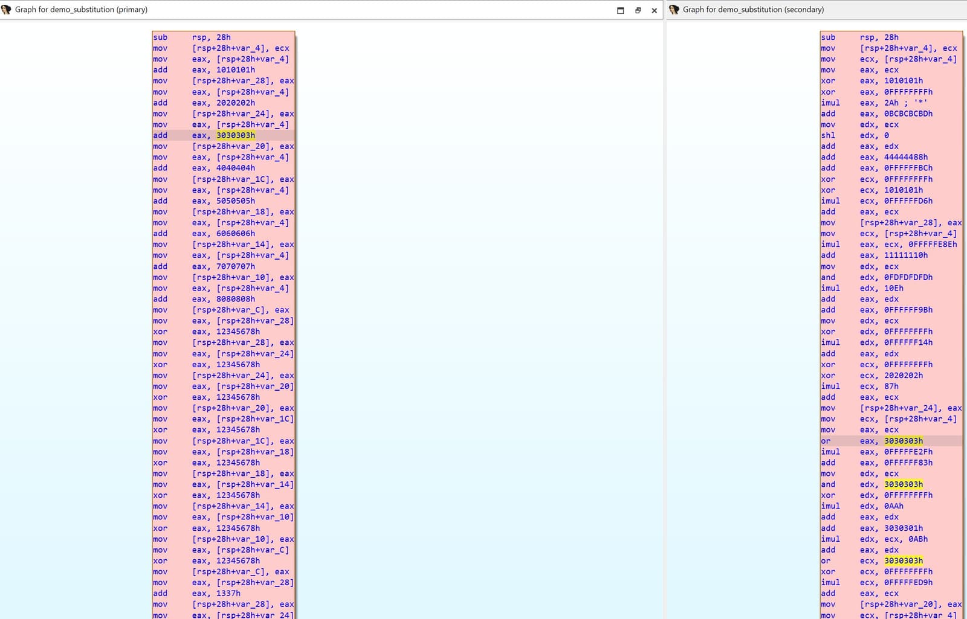Click 'add eax, 5050505h' instruction

tap(204, 201)
